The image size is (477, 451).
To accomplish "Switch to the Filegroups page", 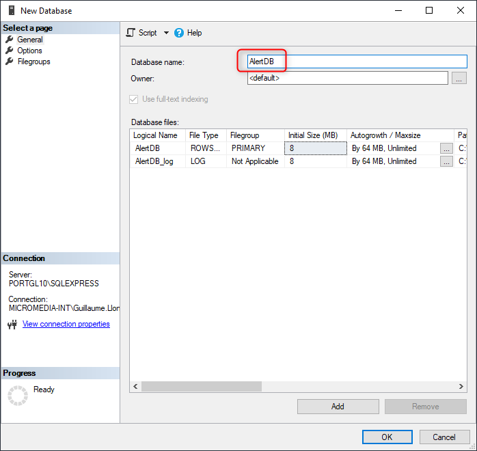I will (33, 61).
